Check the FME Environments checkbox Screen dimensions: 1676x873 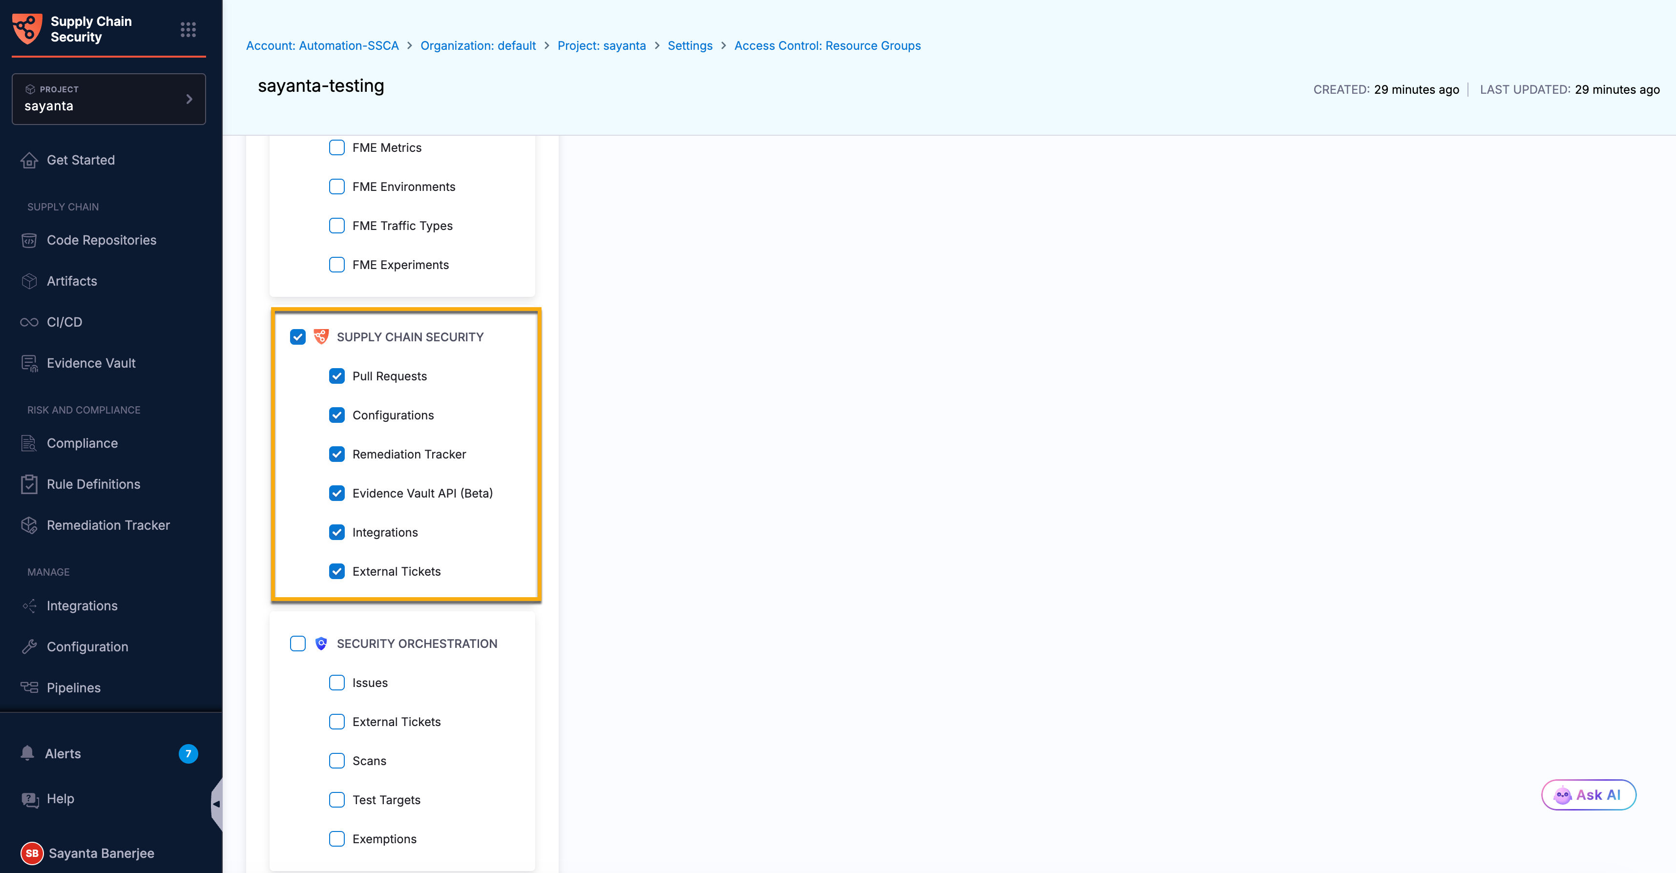click(337, 187)
